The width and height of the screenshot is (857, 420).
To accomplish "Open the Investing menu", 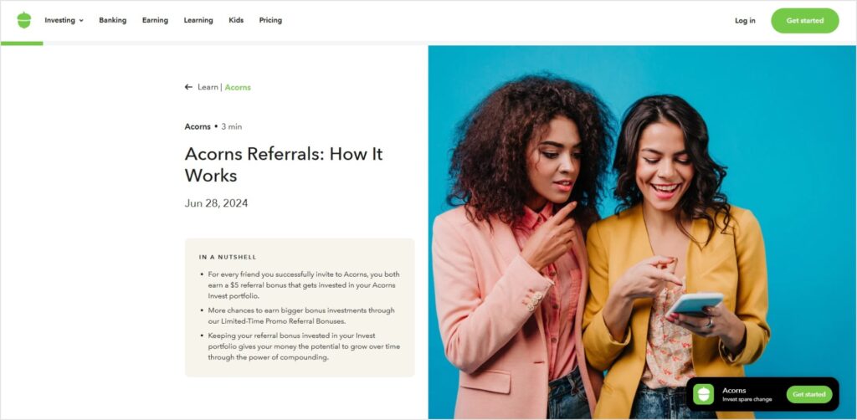I will (x=60, y=20).
